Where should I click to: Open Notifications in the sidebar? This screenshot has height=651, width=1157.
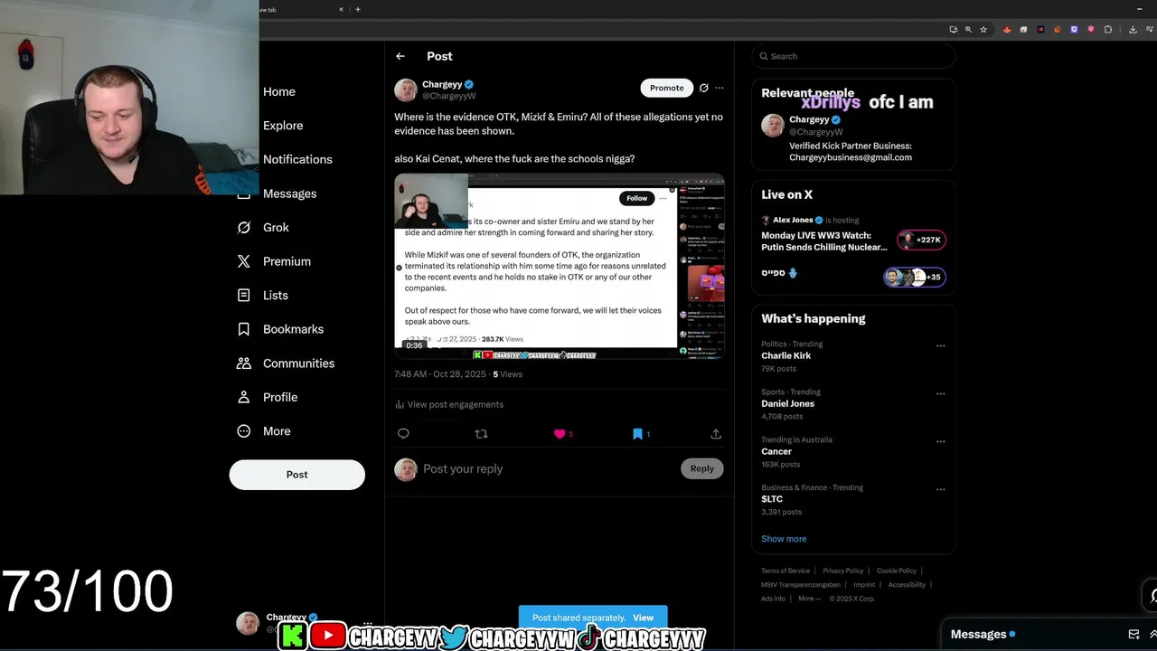(x=297, y=159)
